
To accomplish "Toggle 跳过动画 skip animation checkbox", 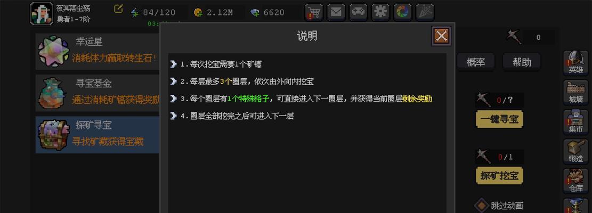I will 482,206.
